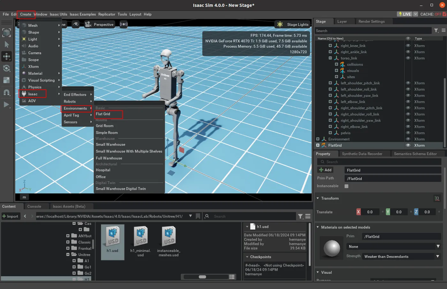Open Stage panel hamburger options menu

coord(443,30)
